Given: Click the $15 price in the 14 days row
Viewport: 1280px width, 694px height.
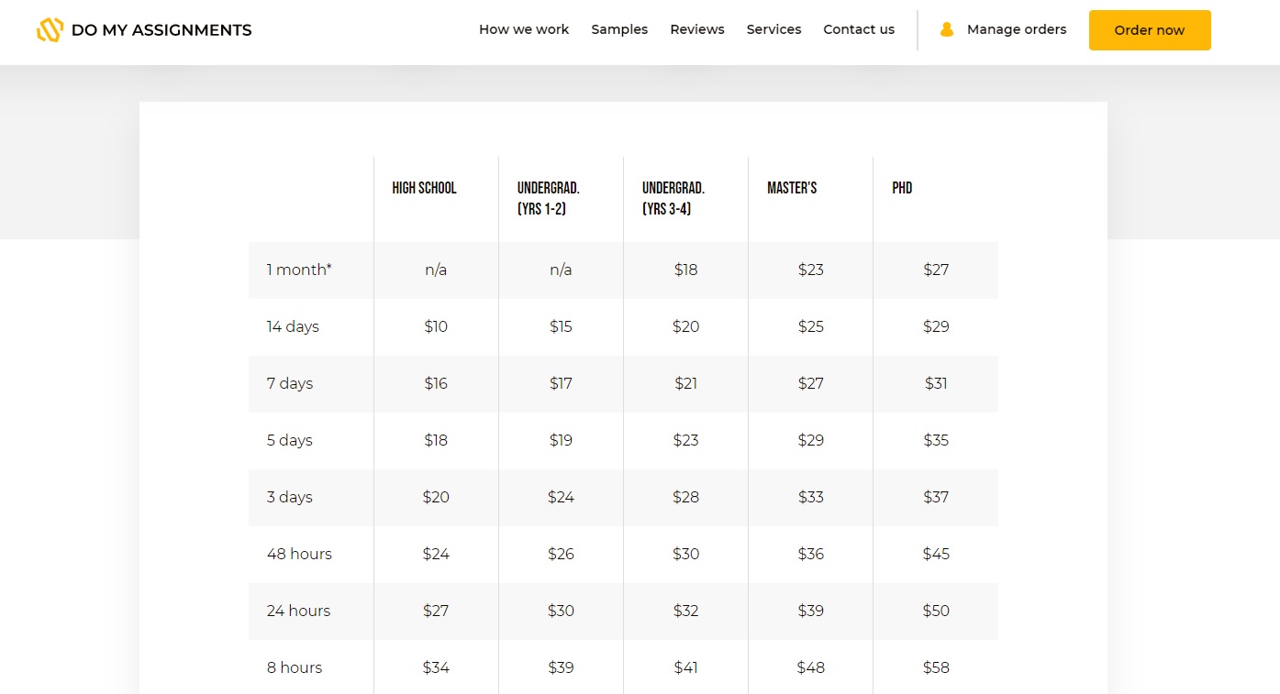Looking at the screenshot, I should (x=561, y=326).
